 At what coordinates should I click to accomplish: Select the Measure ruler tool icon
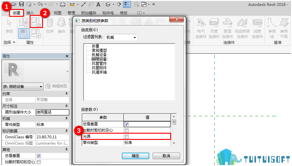pyautogui.click(x=72, y=4)
